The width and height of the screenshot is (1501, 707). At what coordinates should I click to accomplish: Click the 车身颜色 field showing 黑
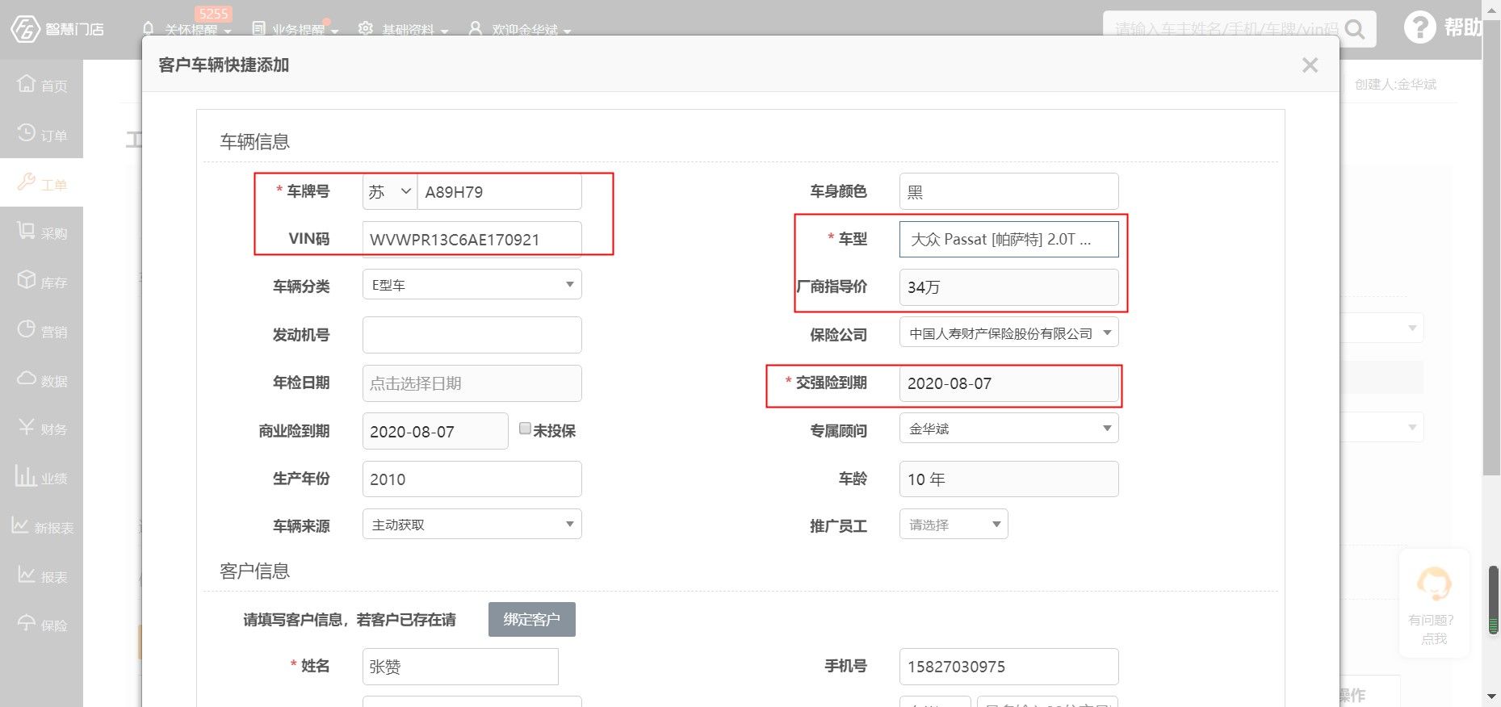1008,192
